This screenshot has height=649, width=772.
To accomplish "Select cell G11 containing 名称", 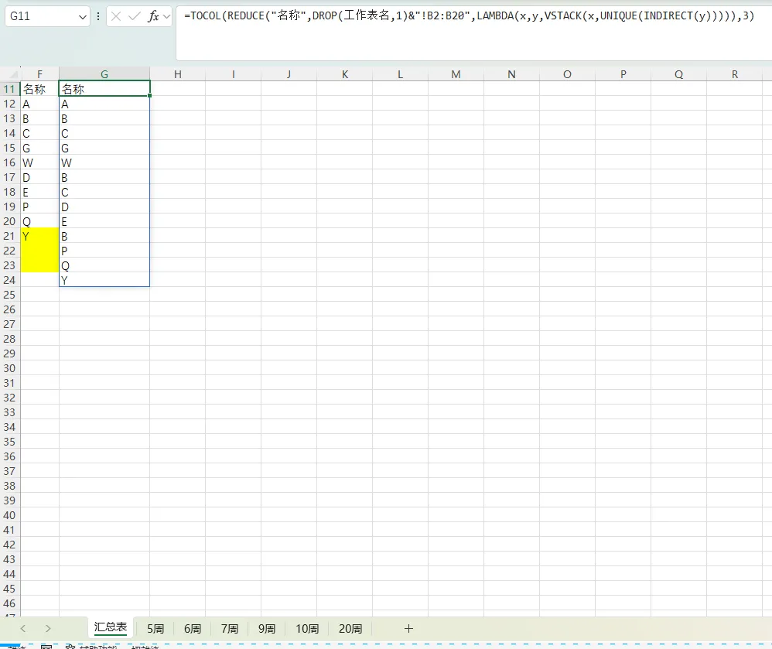I will (104, 89).
